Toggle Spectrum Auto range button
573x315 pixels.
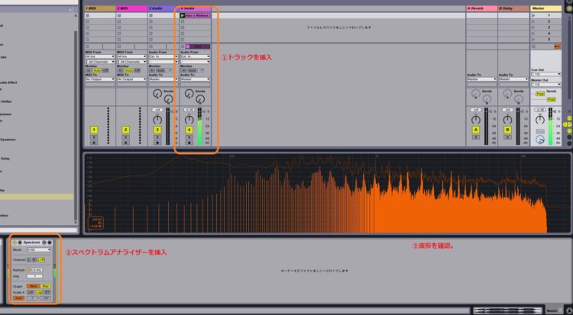(18, 298)
